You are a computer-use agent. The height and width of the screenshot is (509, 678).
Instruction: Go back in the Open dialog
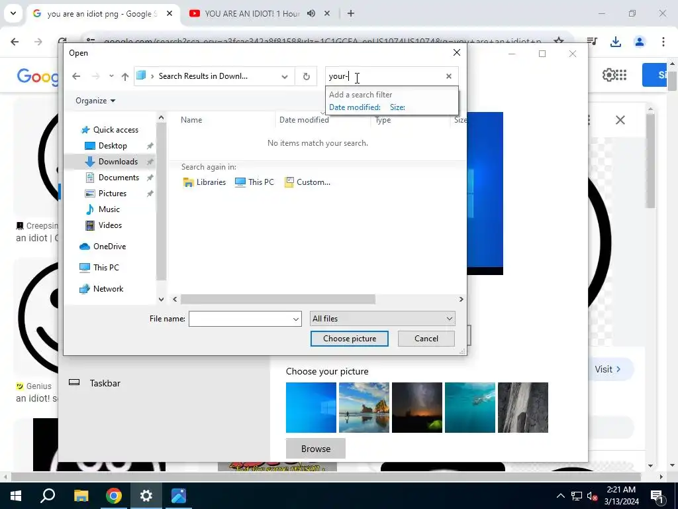[76, 76]
